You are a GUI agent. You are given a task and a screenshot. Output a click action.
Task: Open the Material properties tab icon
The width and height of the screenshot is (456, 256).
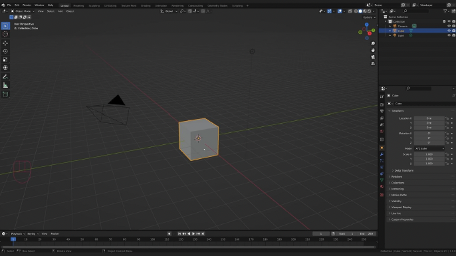(x=382, y=187)
